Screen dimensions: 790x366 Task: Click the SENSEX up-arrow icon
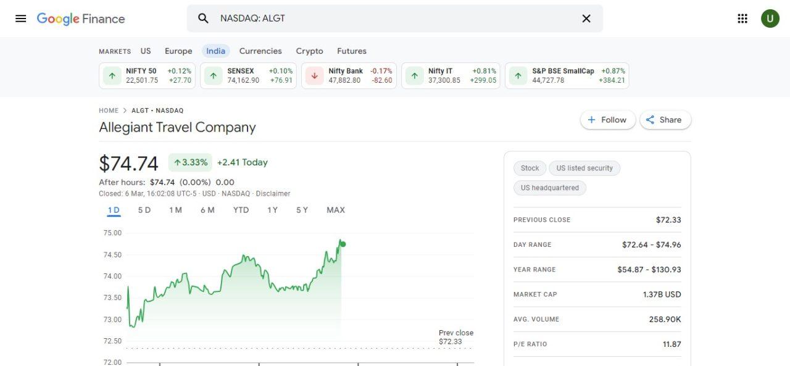tap(213, 75)
